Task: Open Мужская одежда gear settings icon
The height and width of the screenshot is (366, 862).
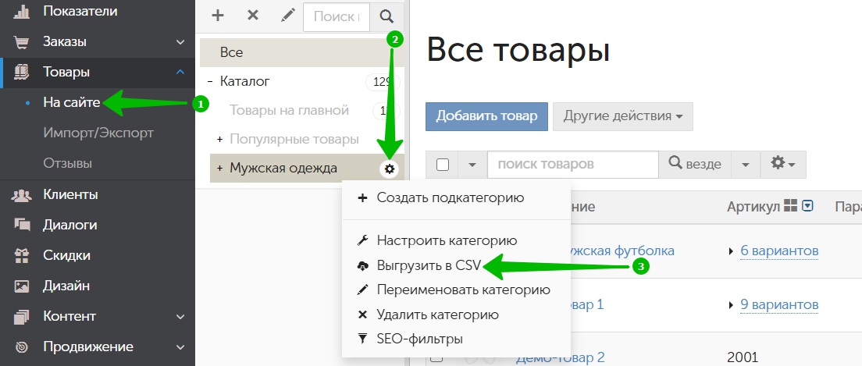Action: click(390, 169)
